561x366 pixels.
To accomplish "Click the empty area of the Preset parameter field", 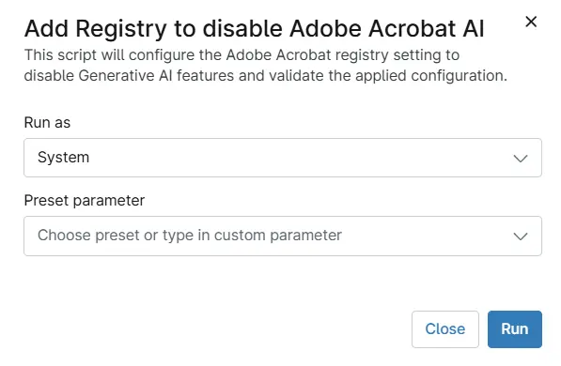I will point(426,236).
